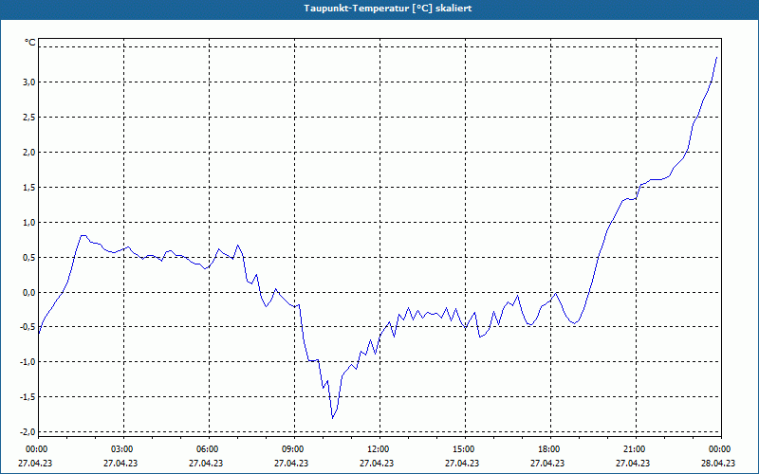
Task: Click the "09:00" time label
Action: (294, 449)
